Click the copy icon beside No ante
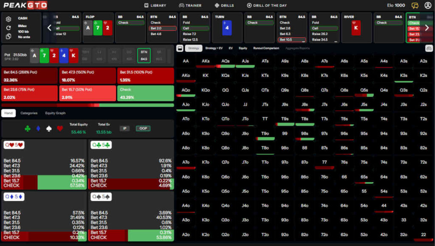 (x=8, y=37)
